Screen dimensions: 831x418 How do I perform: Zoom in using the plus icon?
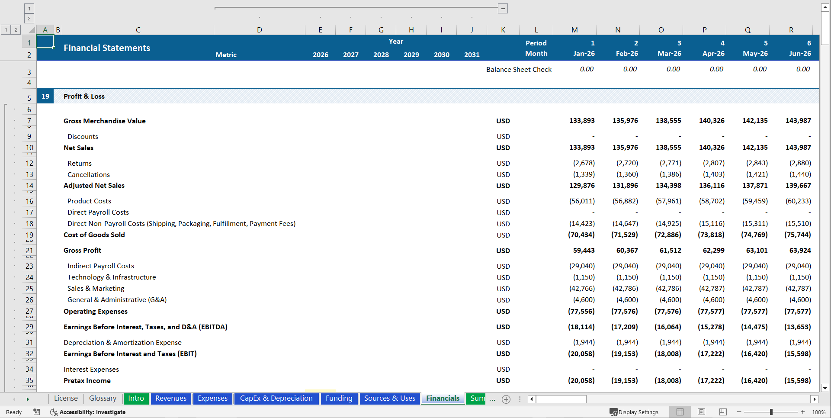point(802,412)
